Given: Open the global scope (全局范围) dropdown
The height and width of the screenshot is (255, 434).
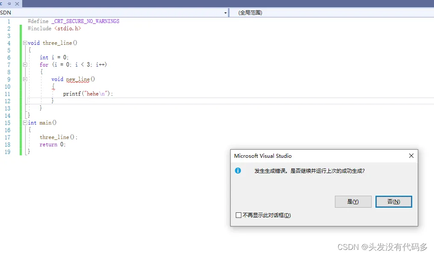Looking at the screenshot, I should click(x=331, y=13).
